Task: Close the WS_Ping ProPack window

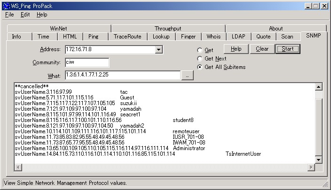Action: [x=324, y=6]
